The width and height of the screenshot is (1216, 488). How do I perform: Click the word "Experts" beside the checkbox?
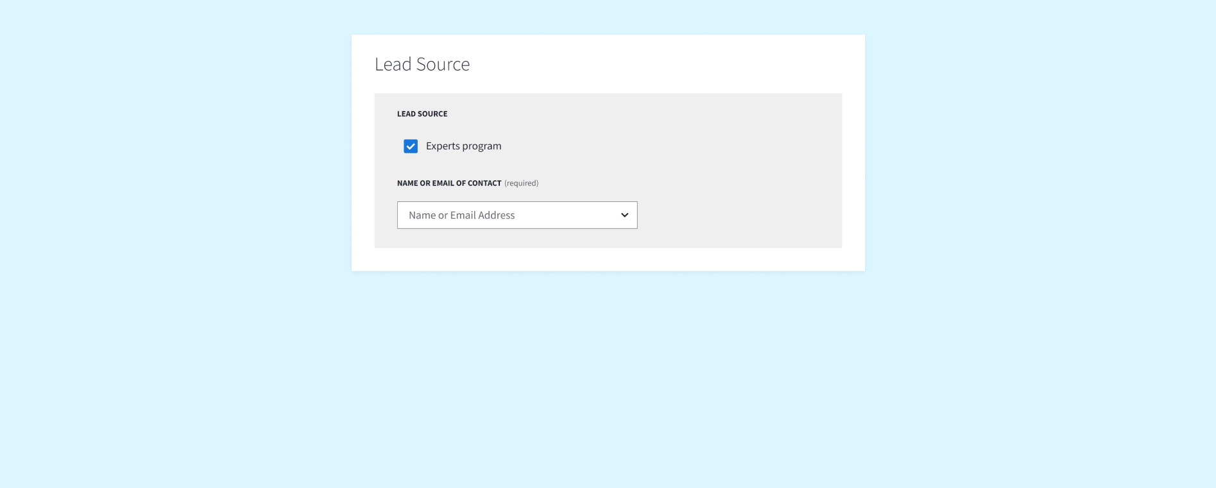(x=443, y=146)
